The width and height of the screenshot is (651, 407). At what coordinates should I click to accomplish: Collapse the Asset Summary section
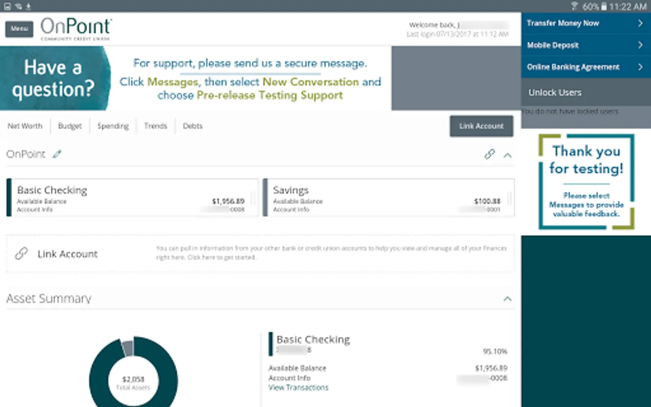[508, 299]
